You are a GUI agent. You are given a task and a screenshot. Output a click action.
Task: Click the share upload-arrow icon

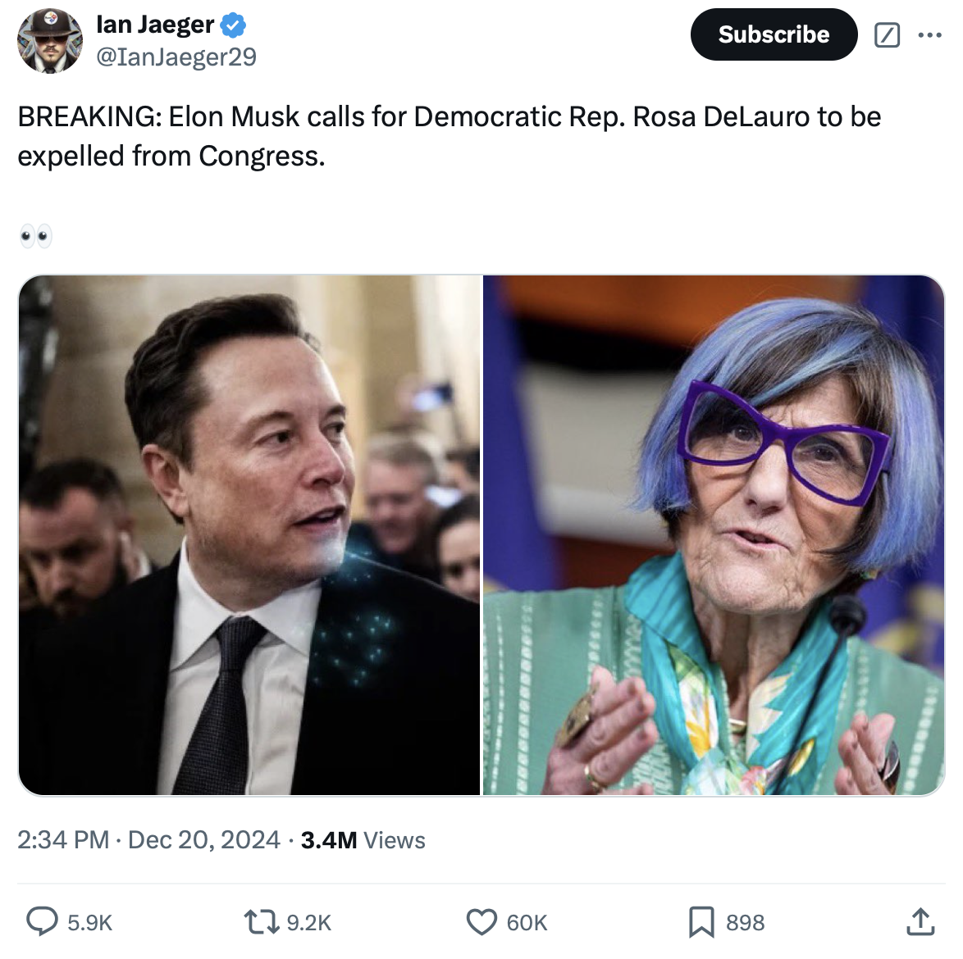[x=920, y=922]
